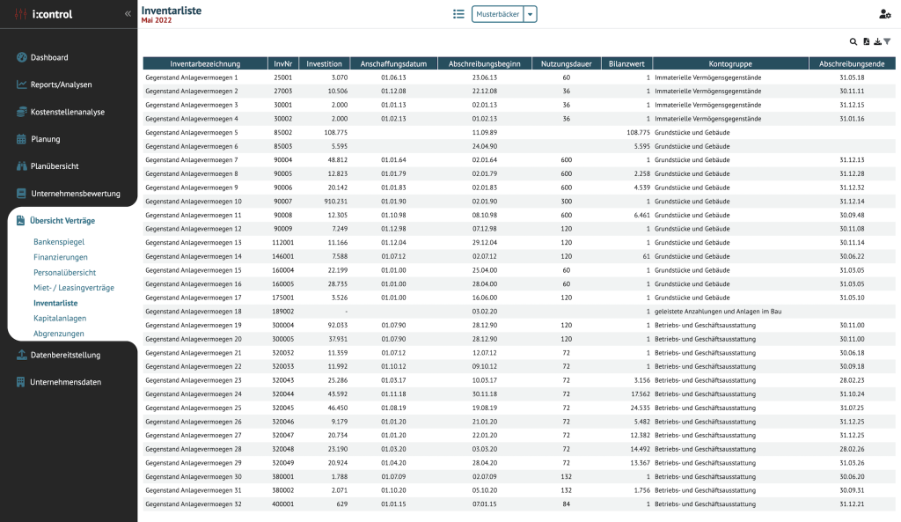This screenshot has width=901, height=522.
Task: Select row Gegenstand Anlagevermoegen 10
Action: point(193,202)
